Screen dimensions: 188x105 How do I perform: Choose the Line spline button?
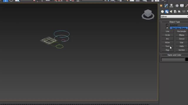coord(167,31)
